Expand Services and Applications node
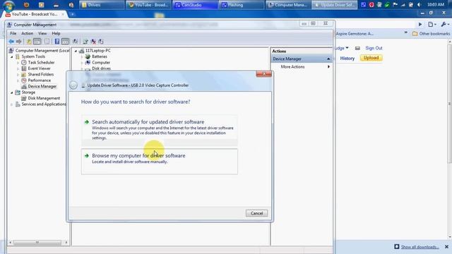The image size is (452, 254). point(12,104)
